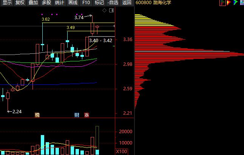The image size is (244, 155).
Task: Click the 3.49 price level label
Action: [x=71, y=27]
